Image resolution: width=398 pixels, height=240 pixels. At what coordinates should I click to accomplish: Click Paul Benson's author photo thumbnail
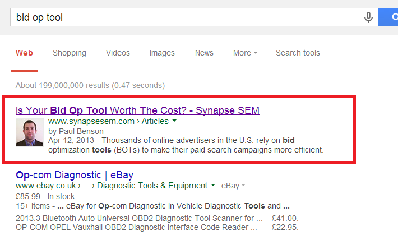click(30, 132)
